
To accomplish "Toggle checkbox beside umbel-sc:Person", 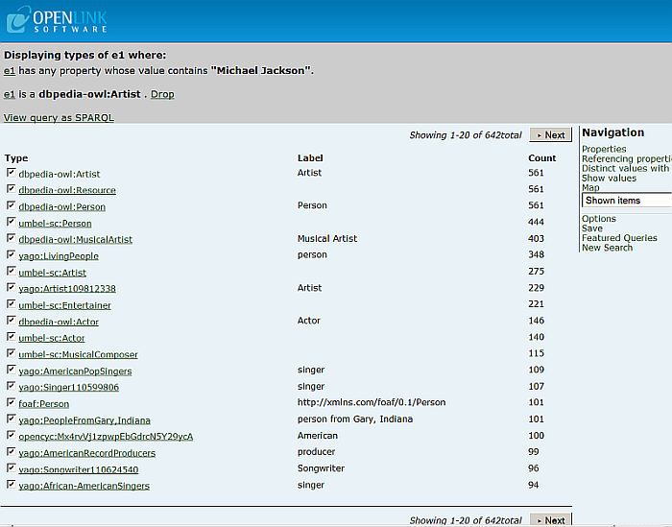I will pyautogui.click(x=12, y=222).
